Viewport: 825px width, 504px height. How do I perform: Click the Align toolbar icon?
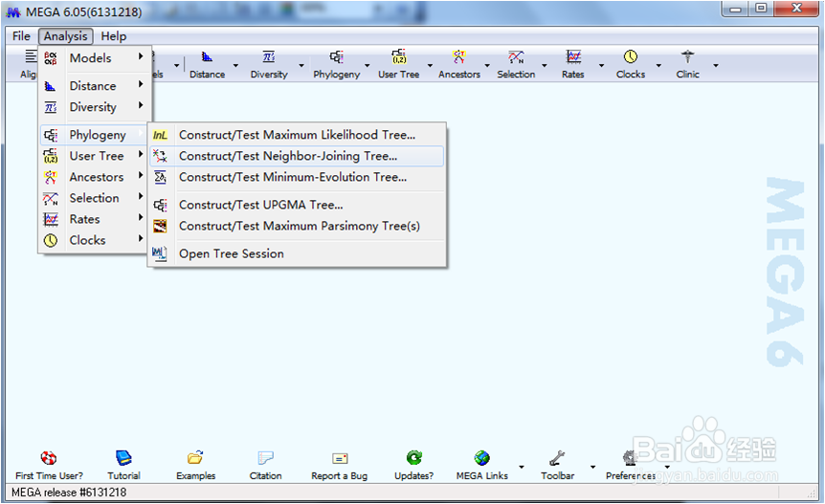pos(31,56)
